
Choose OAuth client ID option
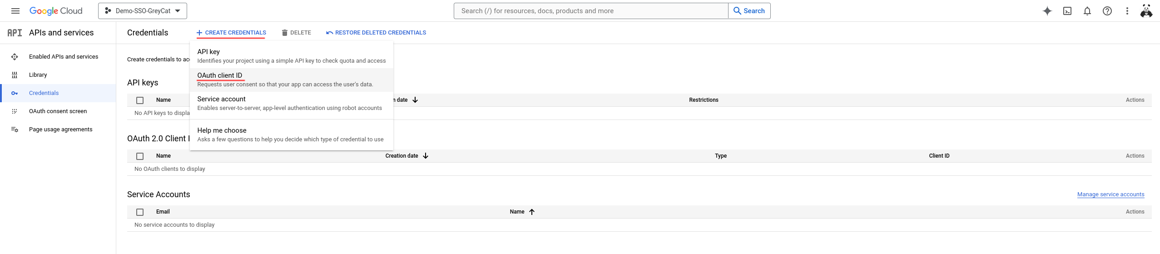(292, 80)
